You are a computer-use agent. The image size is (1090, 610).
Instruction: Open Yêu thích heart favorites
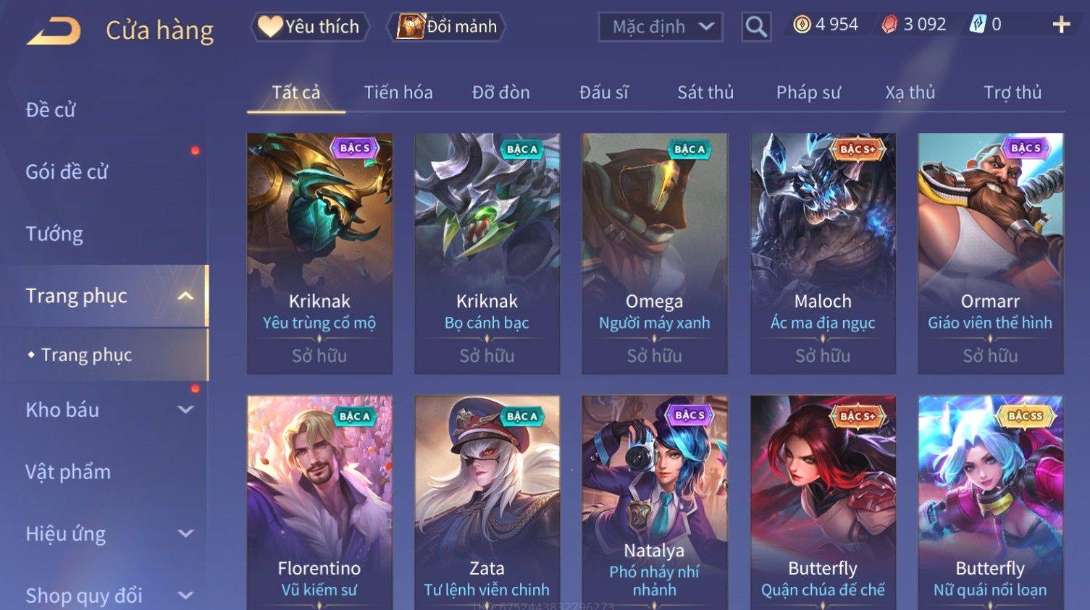[x=310, y=27]
